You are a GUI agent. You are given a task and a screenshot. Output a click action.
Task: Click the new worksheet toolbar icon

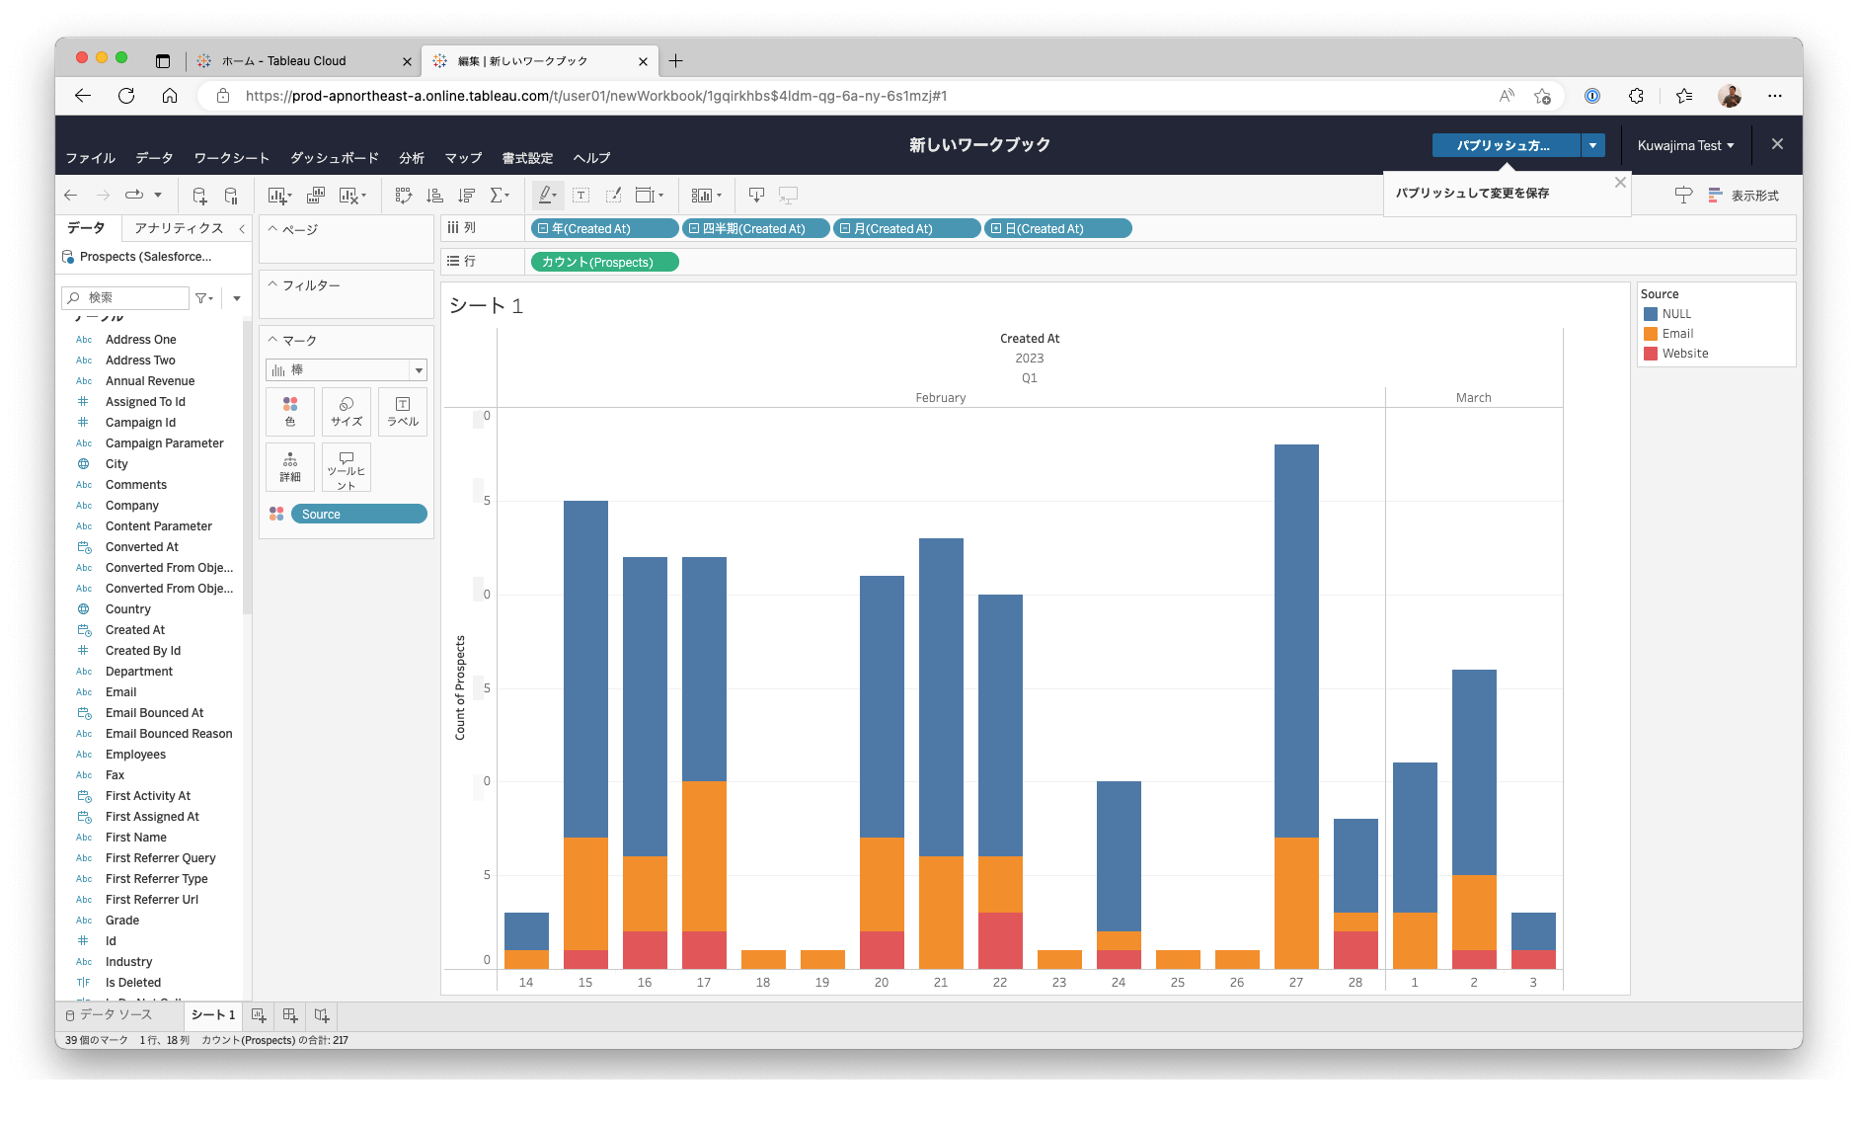click(x=279, y=196)
